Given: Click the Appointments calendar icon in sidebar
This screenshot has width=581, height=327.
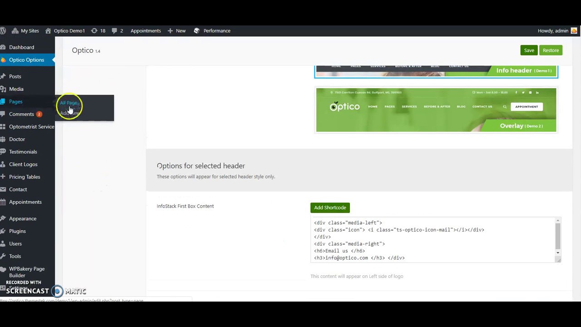Looking at the screenshot, I should tap(2, 202).
